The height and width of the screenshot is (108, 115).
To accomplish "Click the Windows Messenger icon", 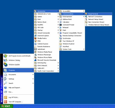I will coord(36,55).
